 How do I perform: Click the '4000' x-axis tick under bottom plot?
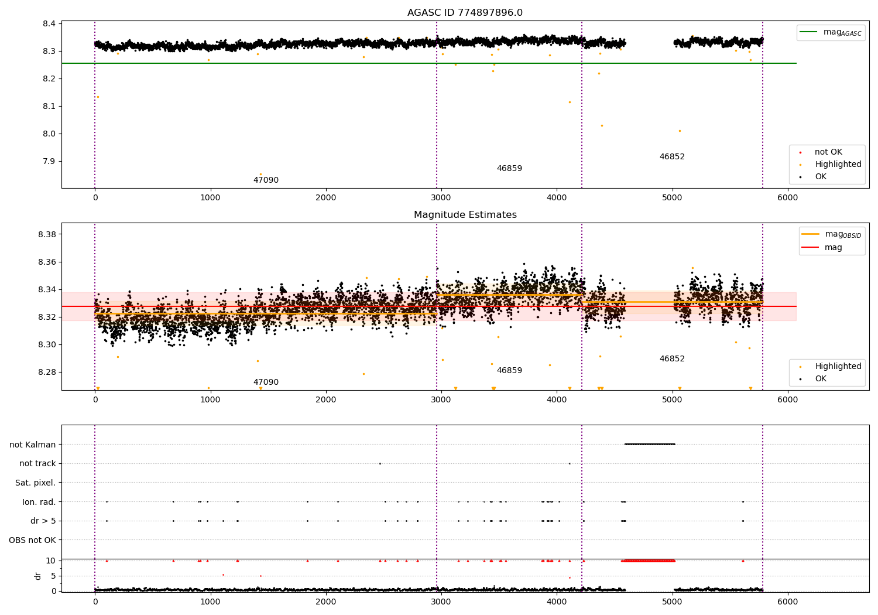pyautogui.click(x=557, y=602)
